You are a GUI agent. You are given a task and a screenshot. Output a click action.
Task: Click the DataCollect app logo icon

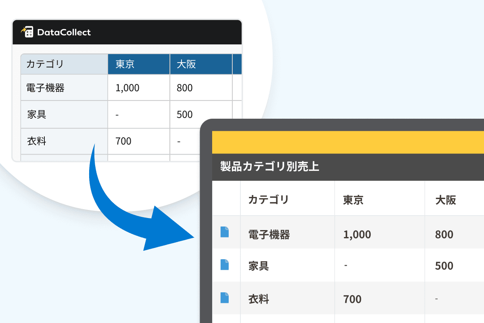(x=27, y=32)
